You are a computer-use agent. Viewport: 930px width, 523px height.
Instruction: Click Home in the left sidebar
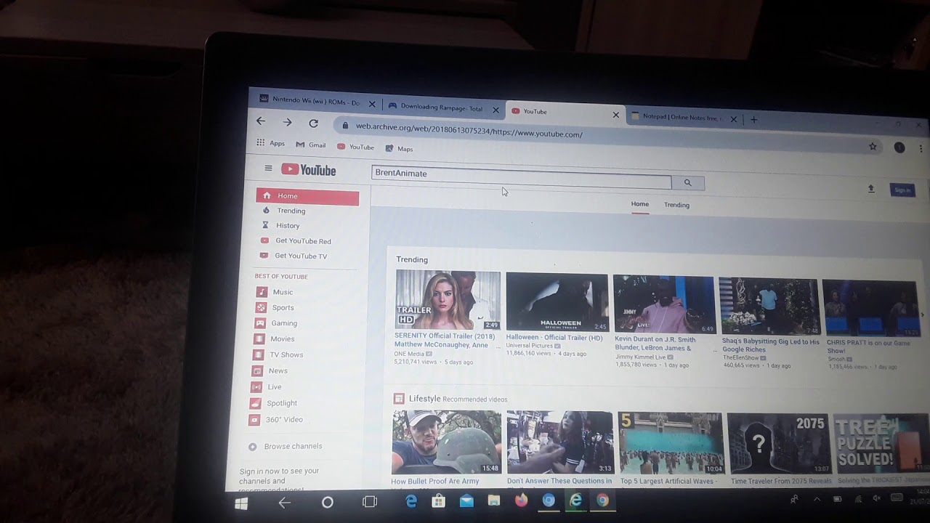[307, 196]
